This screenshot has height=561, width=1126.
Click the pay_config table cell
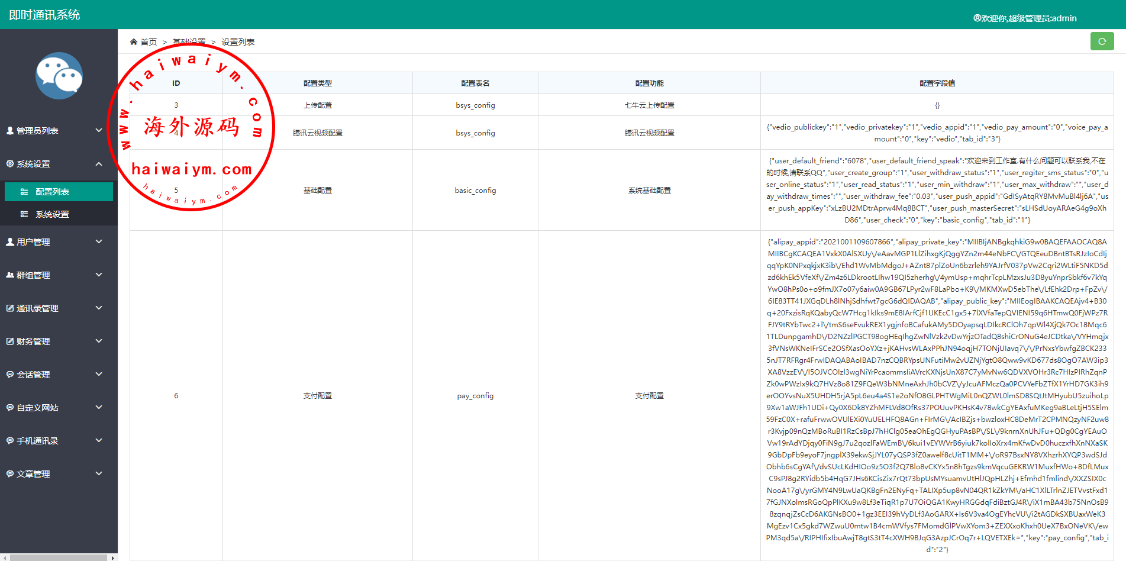point(475,396)
